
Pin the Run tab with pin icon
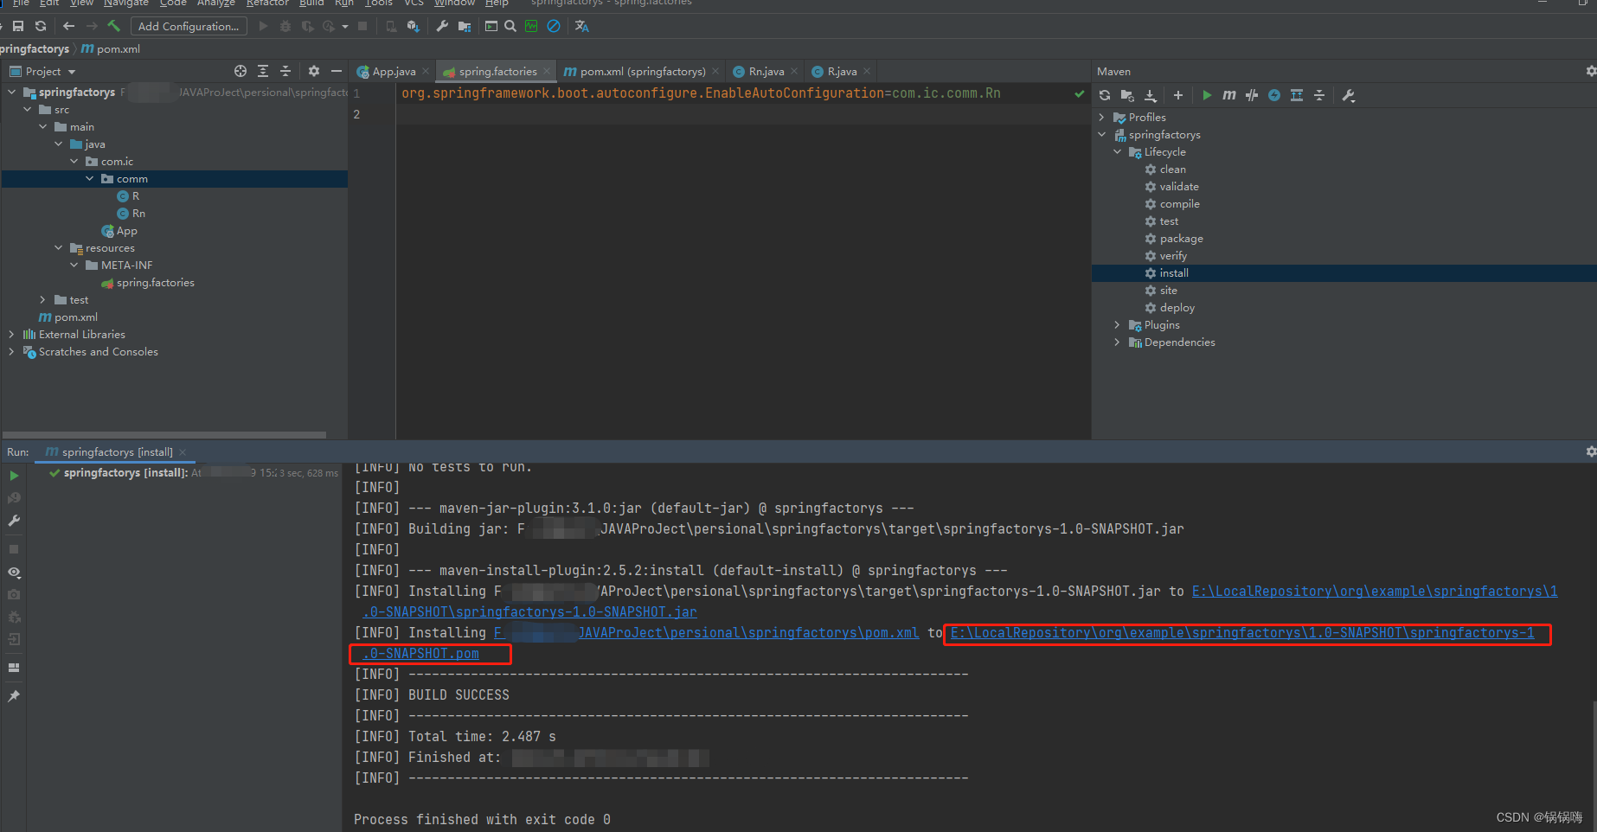point(14,696)
